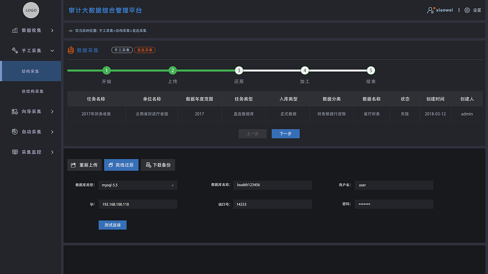Click step 4 加工 on progress bar

pyautogui.click(x=305, y=70)
